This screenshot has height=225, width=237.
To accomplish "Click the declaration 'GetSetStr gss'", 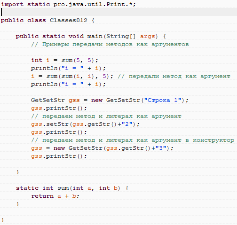I will point(55,101).
